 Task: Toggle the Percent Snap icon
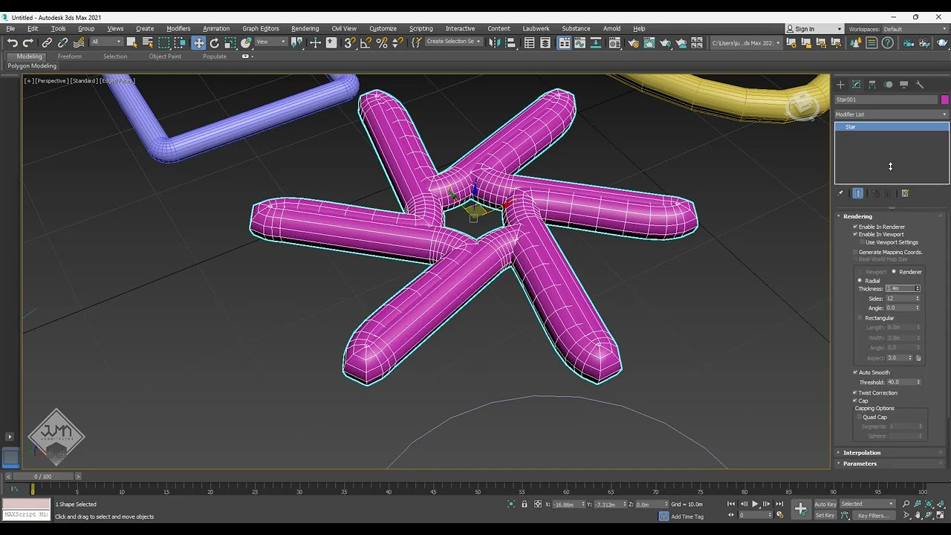pos(382,43)
